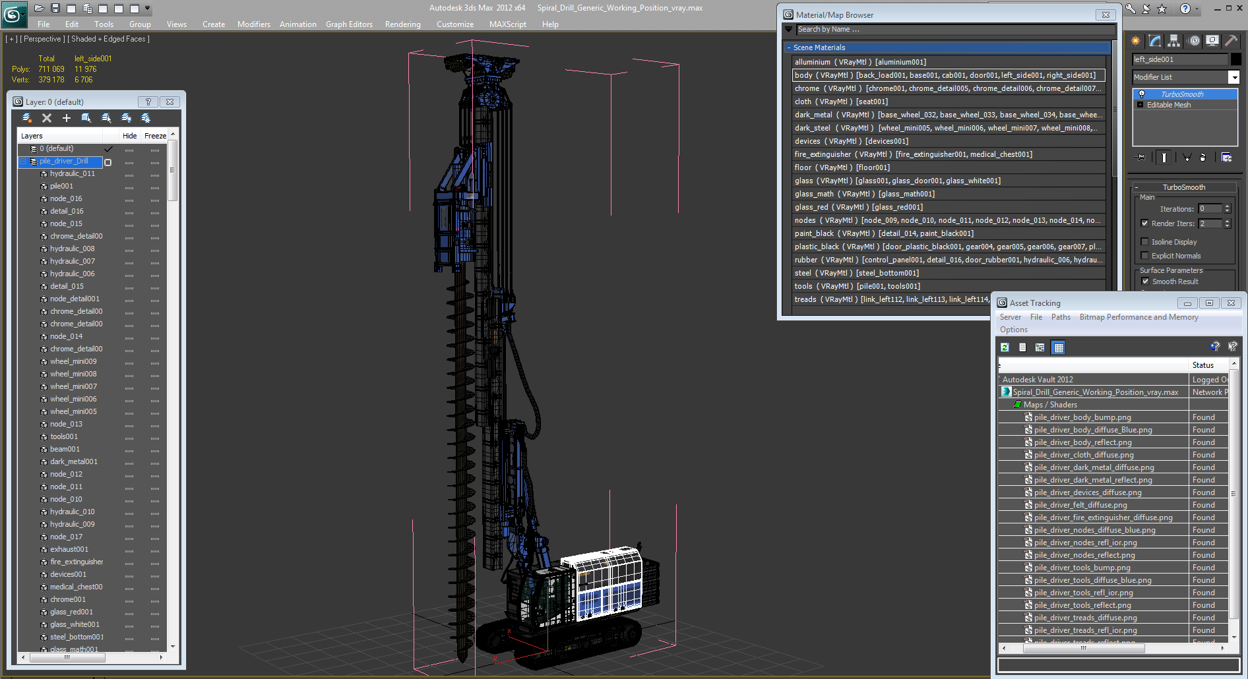1248x679 pixels.
Task: Switch Asset Tracking to tree view icon
Action: tap(1040, 347)
